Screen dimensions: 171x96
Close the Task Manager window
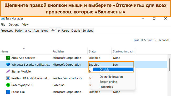[x=165, y=18]
